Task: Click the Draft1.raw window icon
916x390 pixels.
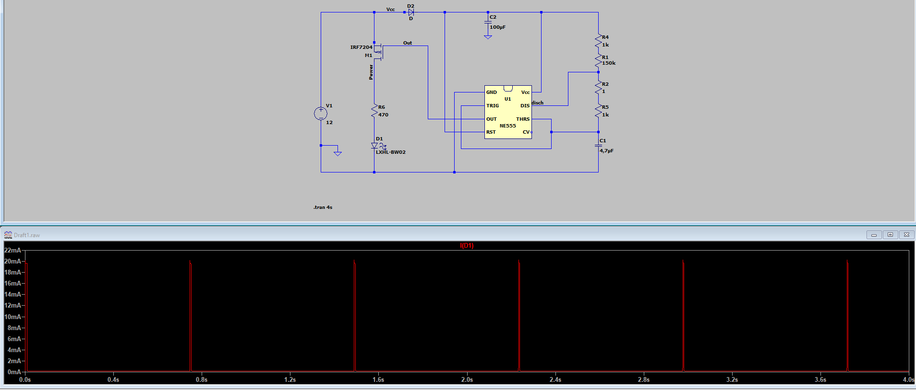Action: pyautogui.click(x=8, y=235)
